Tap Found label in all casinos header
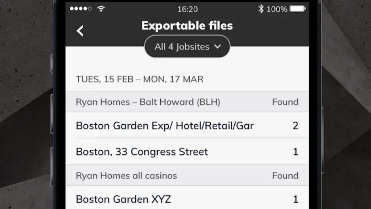The image size is (371, 209). point(285,175)
